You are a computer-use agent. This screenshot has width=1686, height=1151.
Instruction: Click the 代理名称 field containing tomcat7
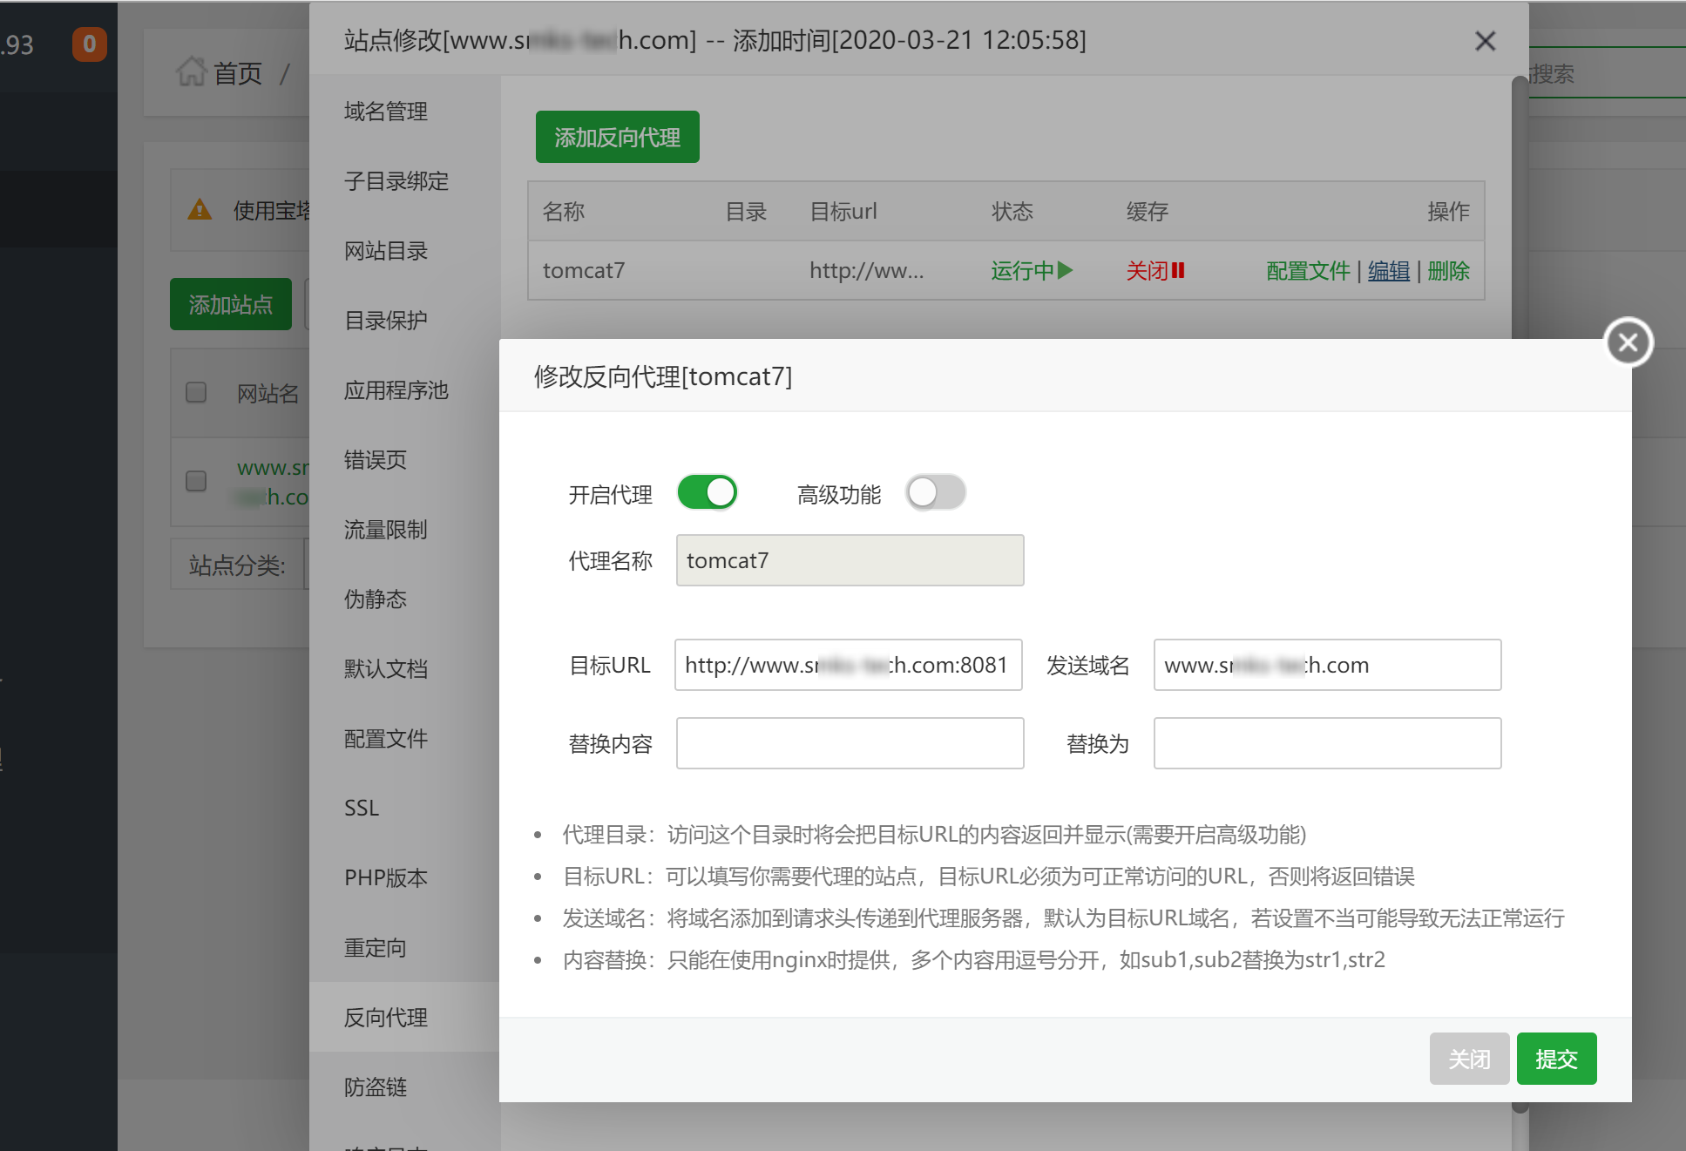(x=850, y=560)
